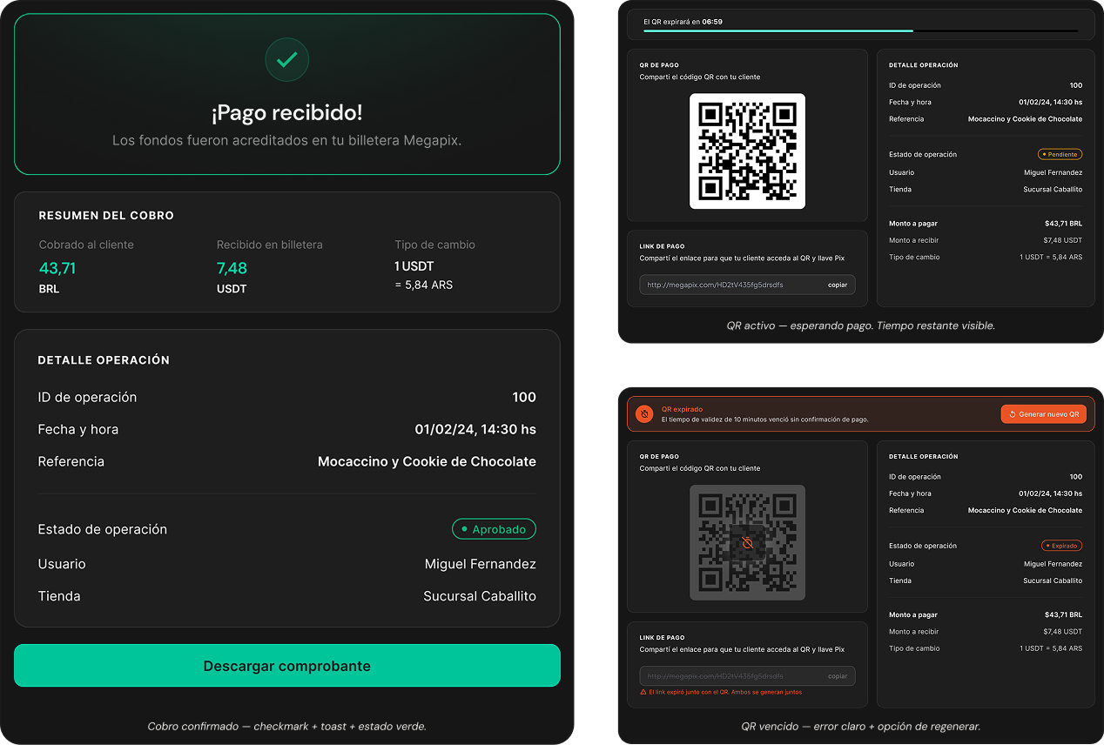
Task: Click the QR expirado alert timer icon
Action: pos(644,414)
